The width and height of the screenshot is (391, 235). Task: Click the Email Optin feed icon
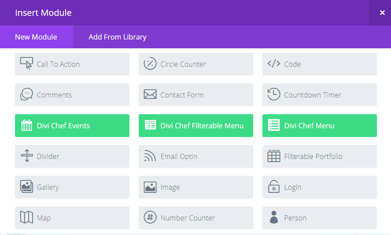click(x=150, y=156)
